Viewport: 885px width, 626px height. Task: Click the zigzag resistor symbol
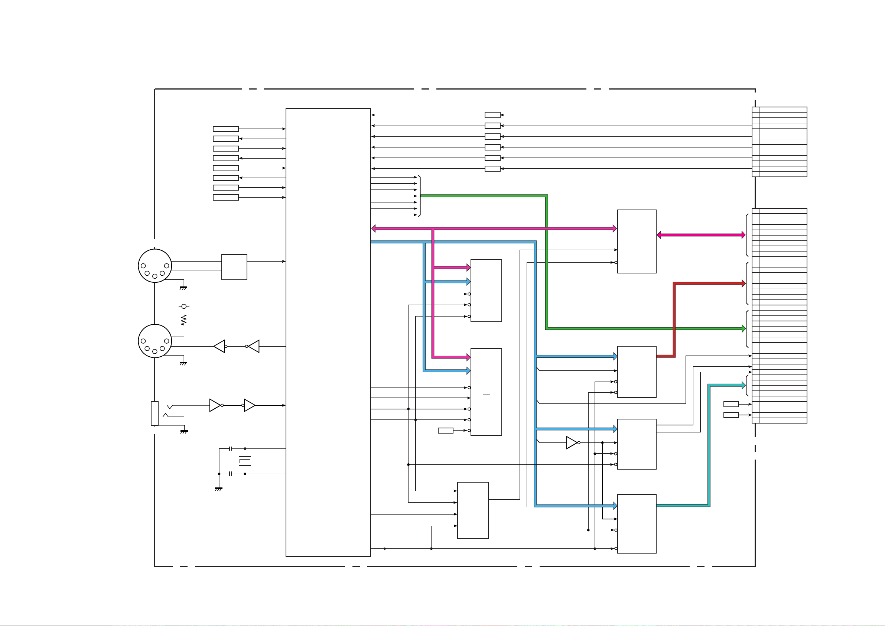pos(184,320)
